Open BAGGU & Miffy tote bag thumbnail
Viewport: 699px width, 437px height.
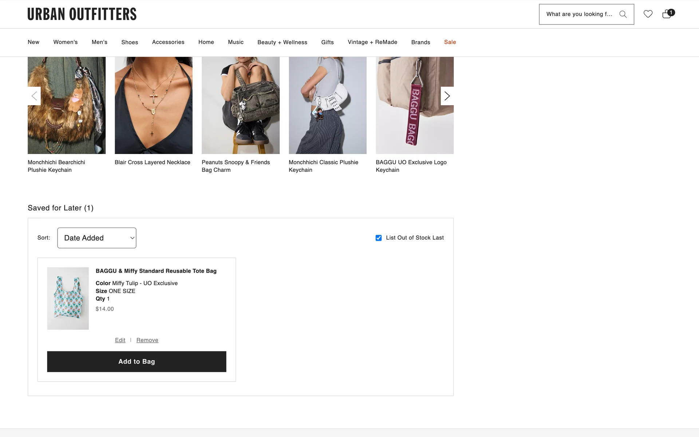[x=68, y=299]
